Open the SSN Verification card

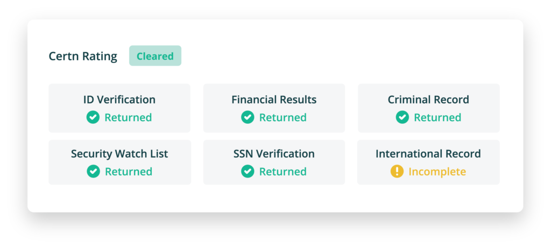tap(274, 162)
